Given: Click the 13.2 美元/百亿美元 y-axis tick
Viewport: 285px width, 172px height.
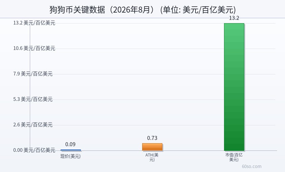Looking at the screenshot, I should (34, 23).
